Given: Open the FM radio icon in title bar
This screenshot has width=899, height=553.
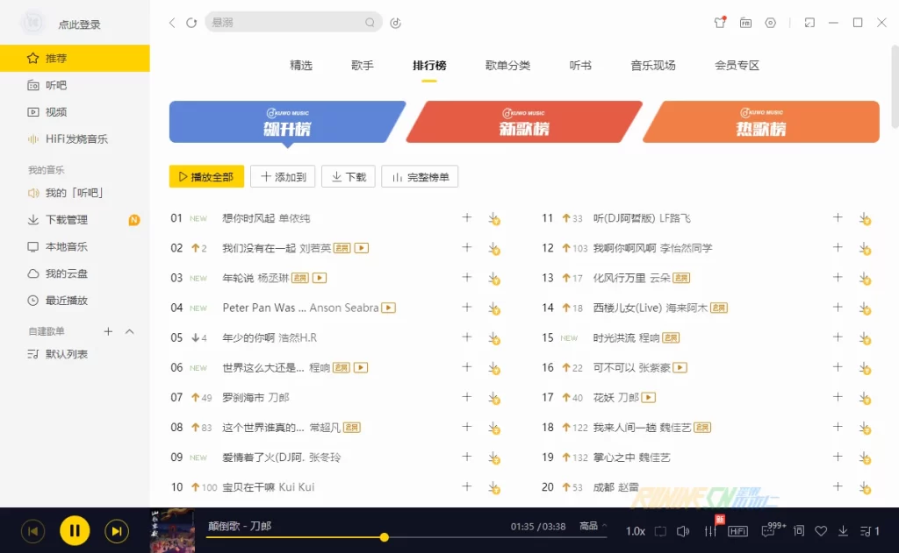Looking at the screenshot, I should pos(745,23).
